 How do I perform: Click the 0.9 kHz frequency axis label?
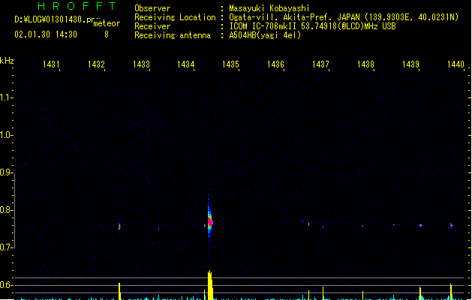(x=6, y=172)
